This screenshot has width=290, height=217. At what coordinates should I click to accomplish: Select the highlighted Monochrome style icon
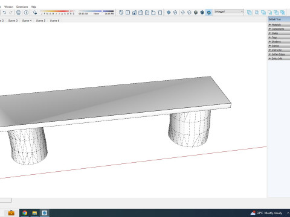click(209, 13)
